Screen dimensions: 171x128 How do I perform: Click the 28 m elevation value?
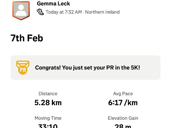click(123, 126)
